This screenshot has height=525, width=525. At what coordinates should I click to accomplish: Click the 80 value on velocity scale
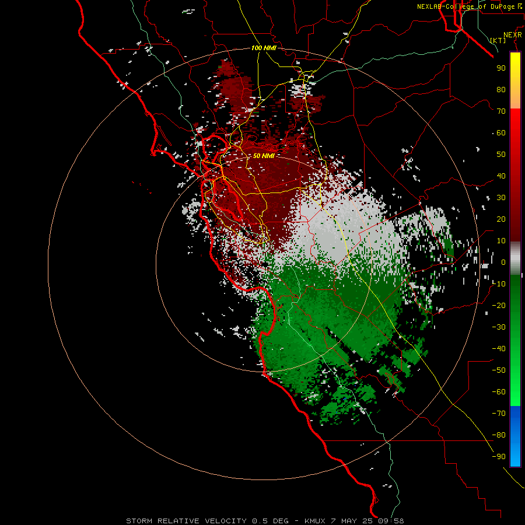click(x=501, y=89)
